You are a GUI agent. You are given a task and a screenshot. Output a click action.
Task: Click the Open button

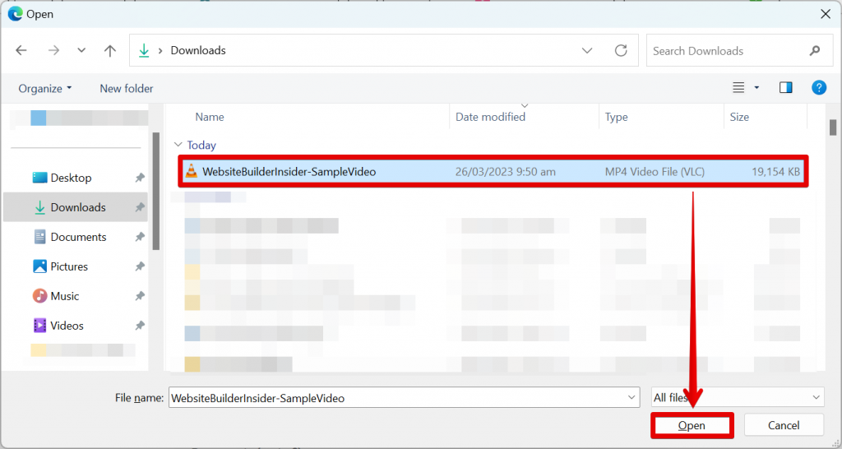(x=692, y=425)
